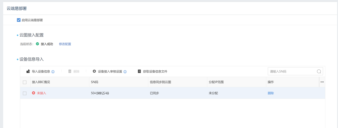Click the 获取设备信息文件 file icon
Image resolution: width=338 pixels, height=128 pixels.
(x=139, y=71)
